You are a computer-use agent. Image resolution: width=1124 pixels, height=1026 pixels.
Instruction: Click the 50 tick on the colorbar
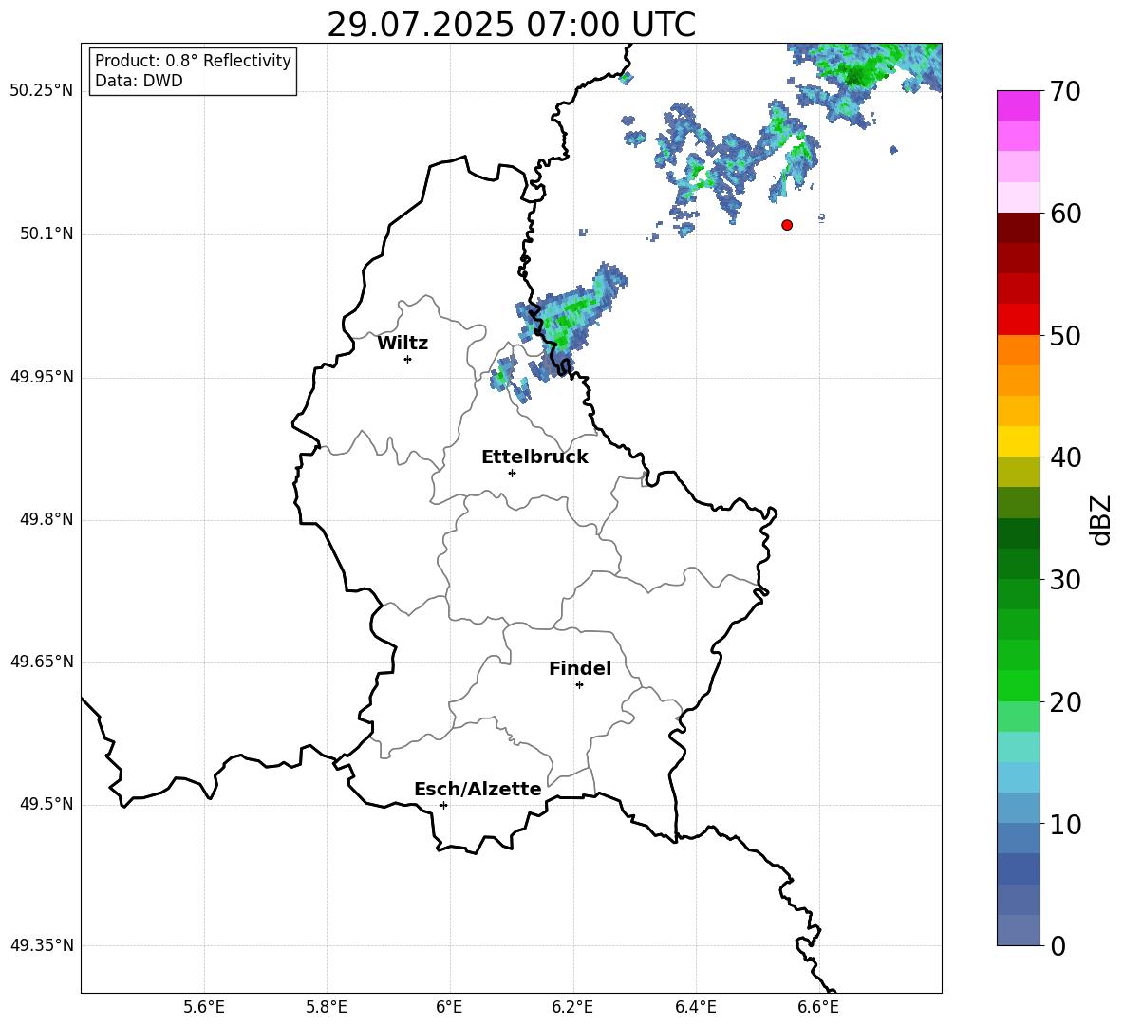pos(1066,336)
